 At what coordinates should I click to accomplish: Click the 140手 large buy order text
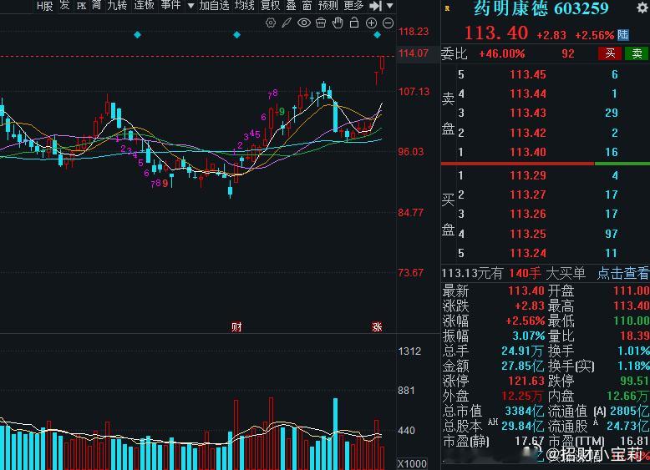(525, 273)
